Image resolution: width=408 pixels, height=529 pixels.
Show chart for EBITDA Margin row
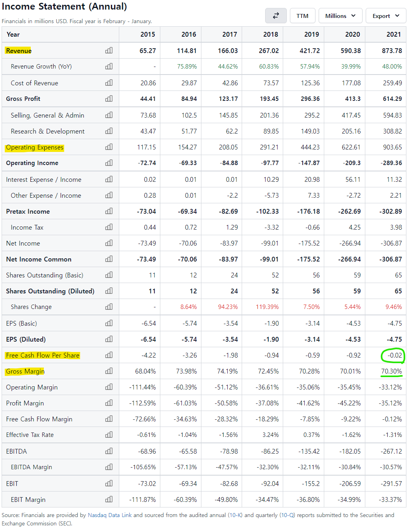[109, 467]
